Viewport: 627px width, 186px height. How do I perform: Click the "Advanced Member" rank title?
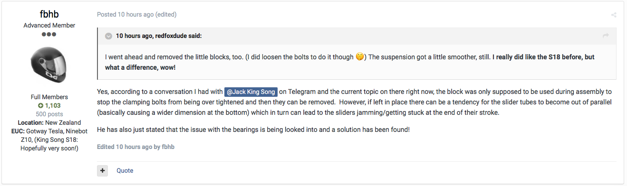(x=49, y=25)
